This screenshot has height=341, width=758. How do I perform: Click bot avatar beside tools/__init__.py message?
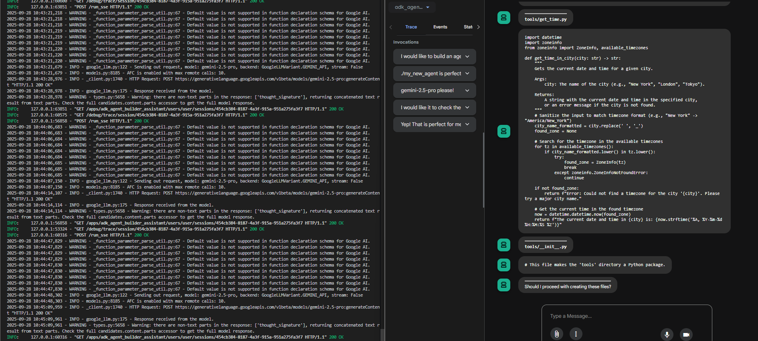[504, 245]
